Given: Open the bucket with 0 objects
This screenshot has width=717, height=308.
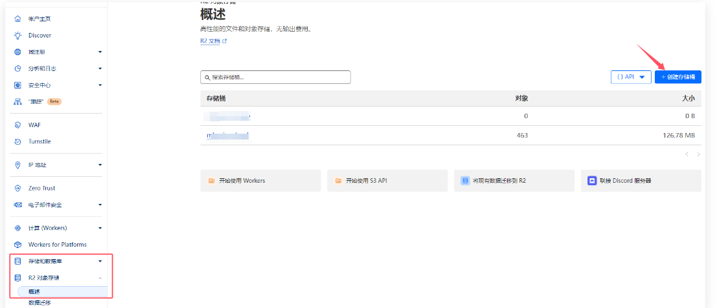Looking at the screenshot, I should pos(228,116).
